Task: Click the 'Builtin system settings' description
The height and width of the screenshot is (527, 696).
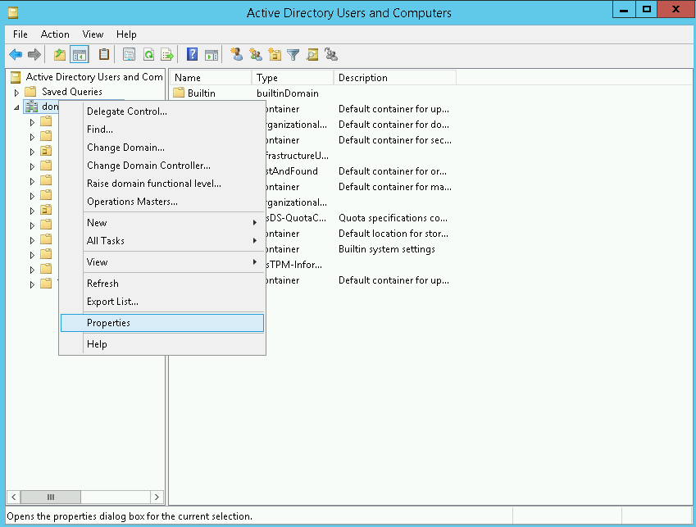Action: pos(387,249)
